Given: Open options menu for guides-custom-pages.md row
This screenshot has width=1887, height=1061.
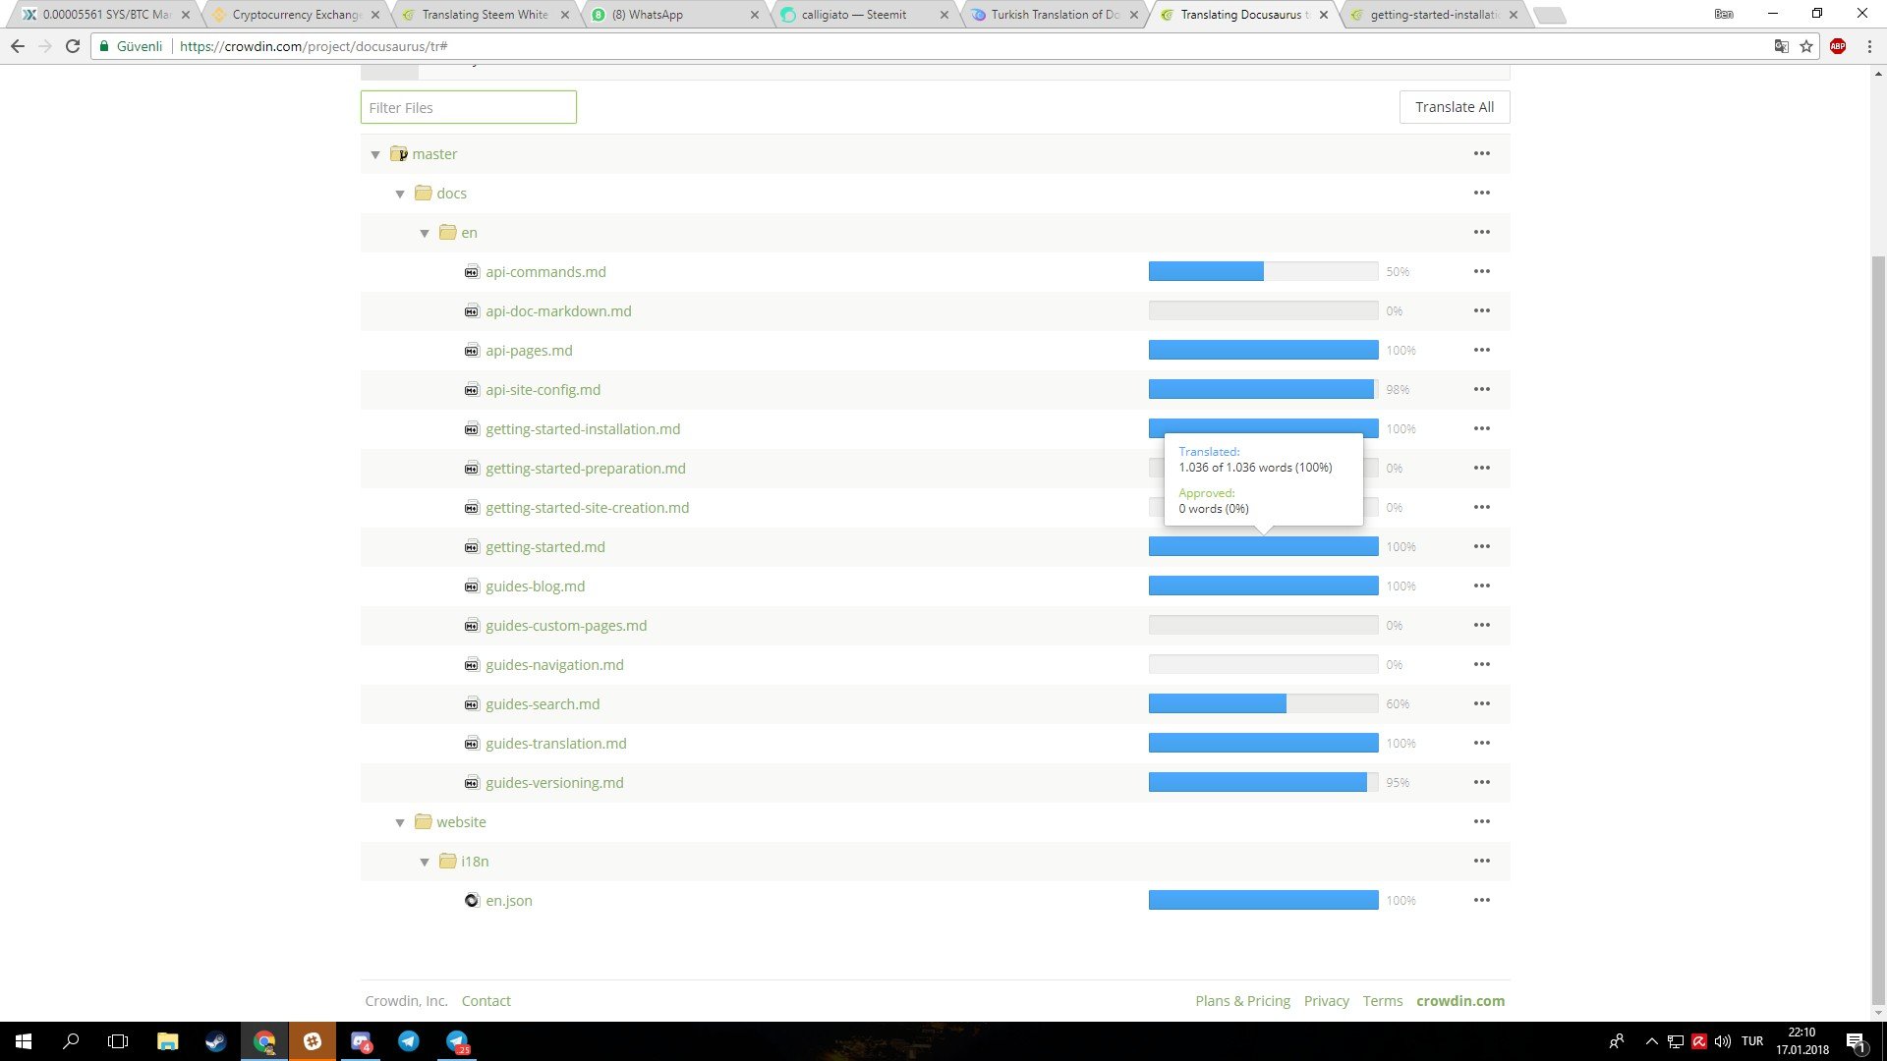Looking at the screenshot, I should tap(1481, 625).
